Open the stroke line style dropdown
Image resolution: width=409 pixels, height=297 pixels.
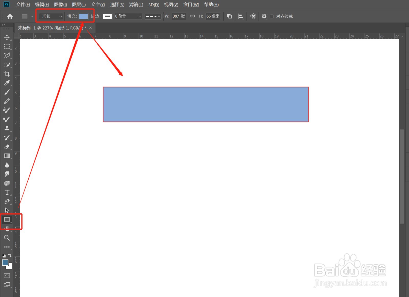point(153,16)
